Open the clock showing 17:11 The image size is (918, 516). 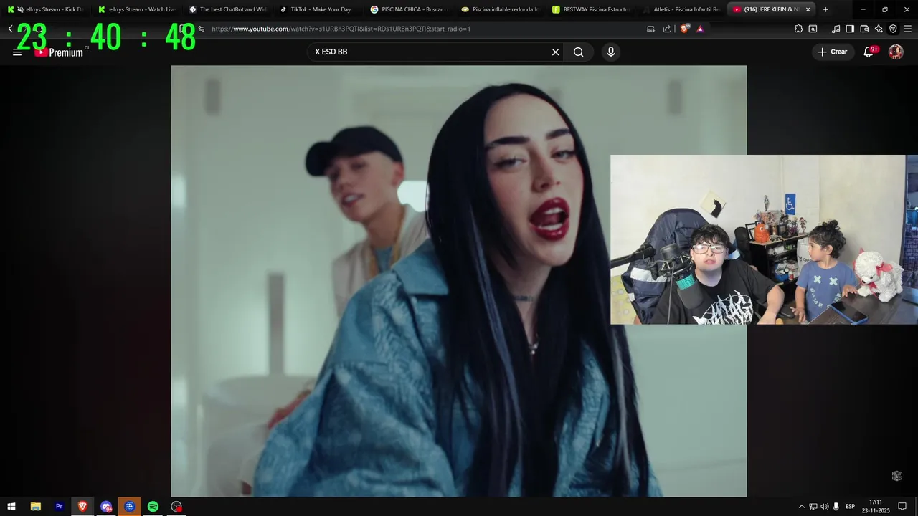(876, 507)
